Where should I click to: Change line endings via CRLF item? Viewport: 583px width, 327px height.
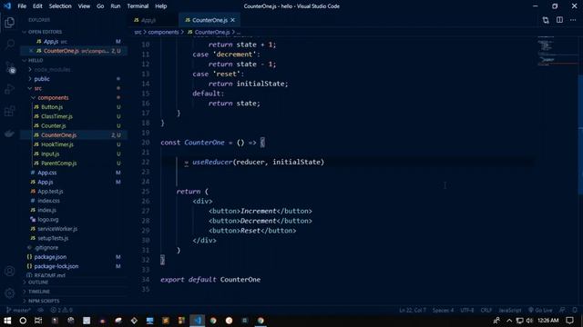[x=486, y=310]
